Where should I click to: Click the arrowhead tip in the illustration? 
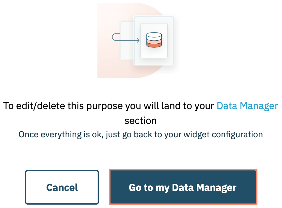[x=138, y=40]
